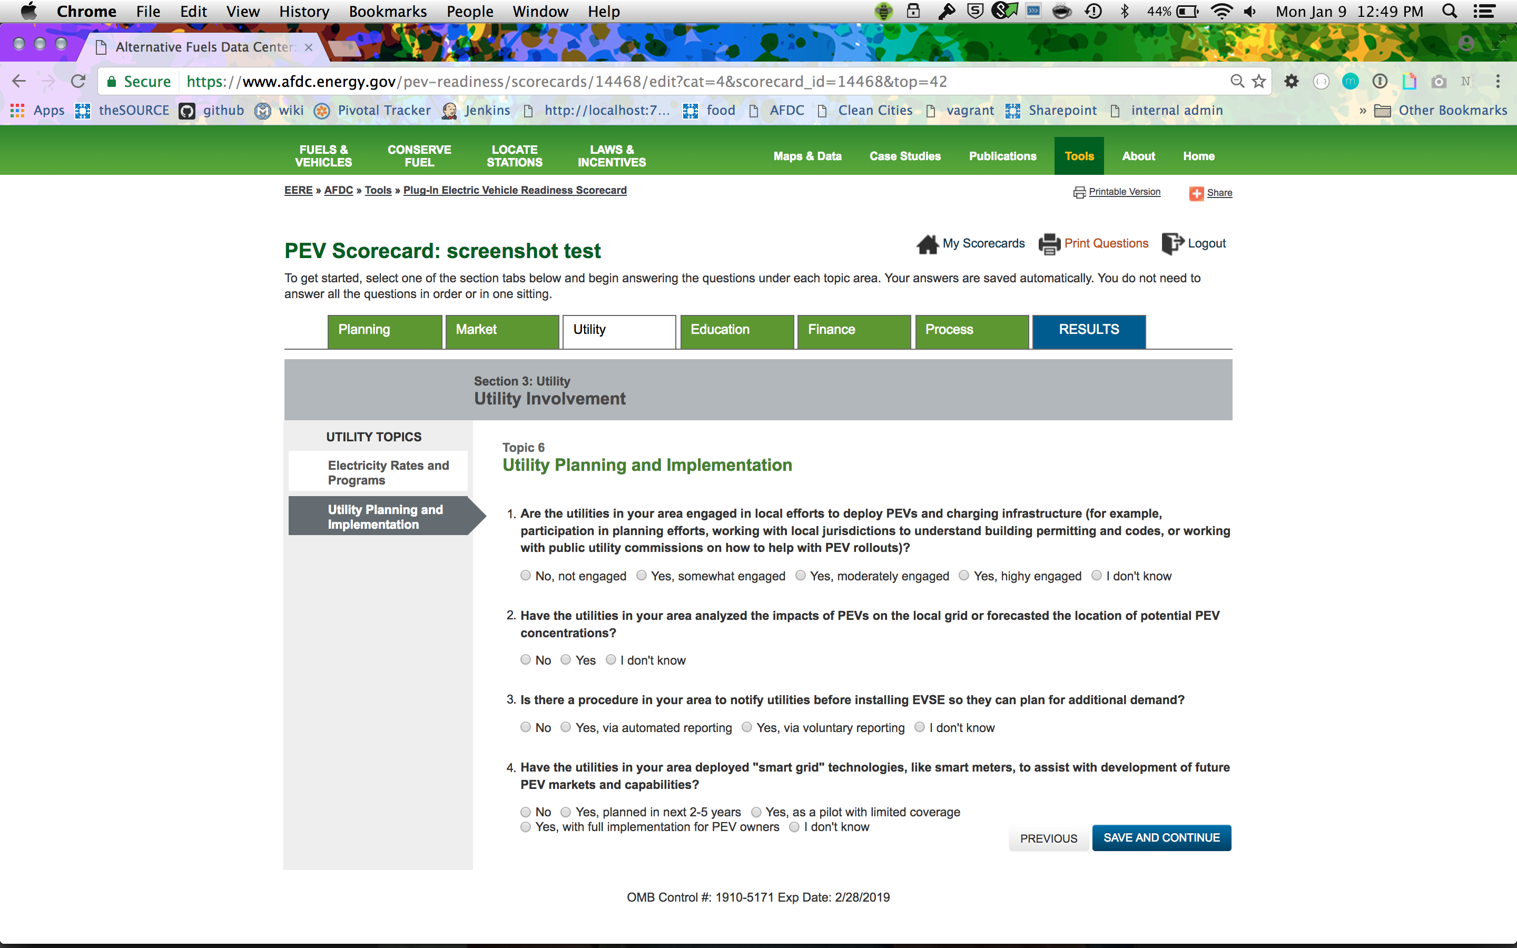
Task: Select 'Yes, moderately engaged' for question 1
Action: [x=801, y=576]
